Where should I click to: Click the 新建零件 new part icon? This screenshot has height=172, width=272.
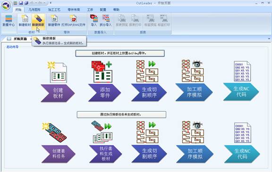coord(54,21)
